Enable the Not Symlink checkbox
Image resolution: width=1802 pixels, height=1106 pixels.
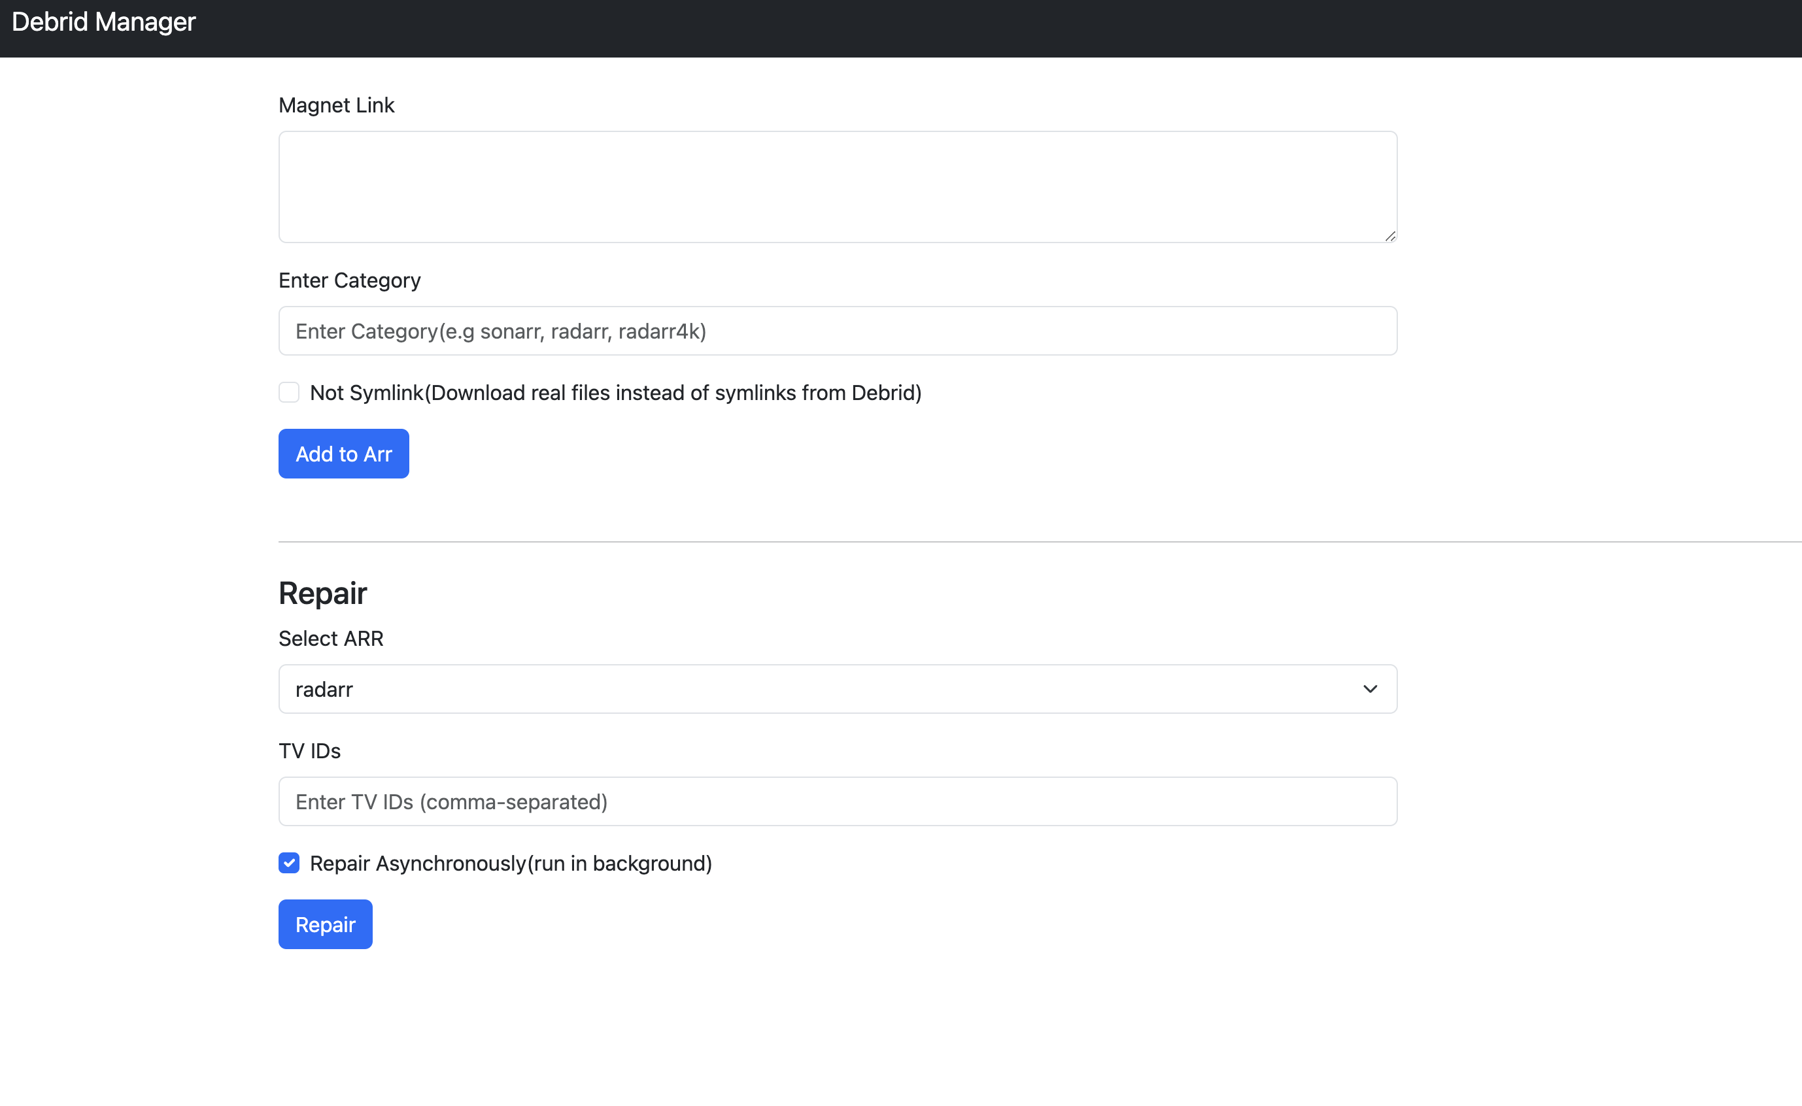click(x=289, y=393)
